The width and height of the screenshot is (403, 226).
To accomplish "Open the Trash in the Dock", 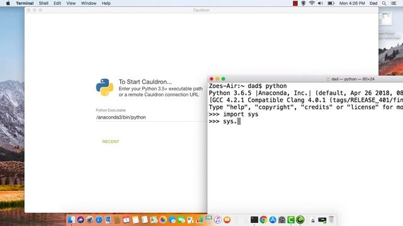I will click(x=331, y=220).
